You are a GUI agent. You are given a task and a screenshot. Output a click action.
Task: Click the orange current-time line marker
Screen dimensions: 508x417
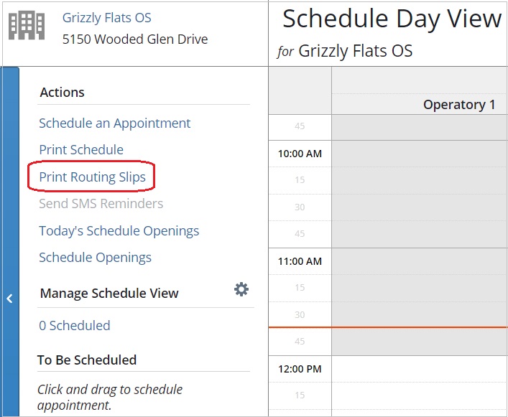point(388,327)
